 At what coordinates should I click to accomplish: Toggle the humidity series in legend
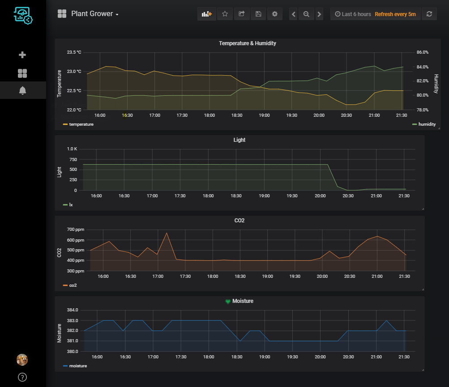[426, 124]
